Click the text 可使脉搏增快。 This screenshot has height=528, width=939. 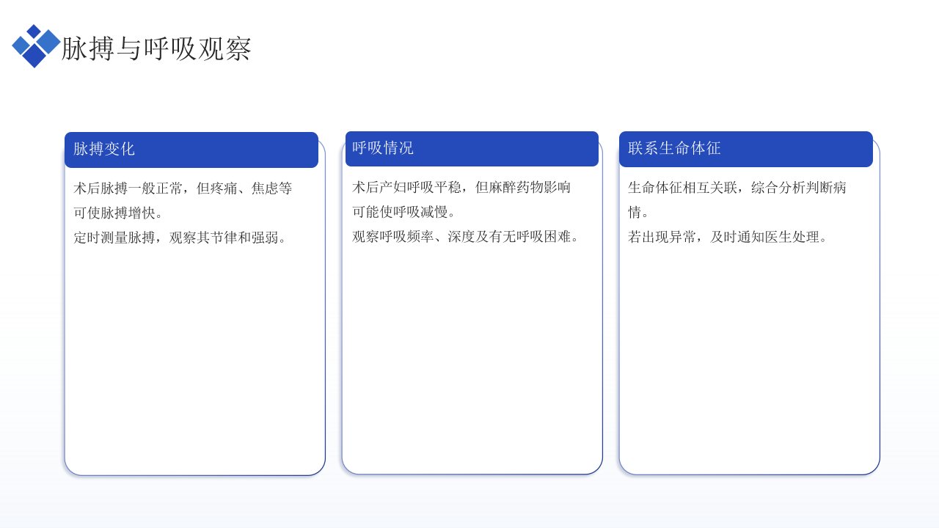click(118, 213)
